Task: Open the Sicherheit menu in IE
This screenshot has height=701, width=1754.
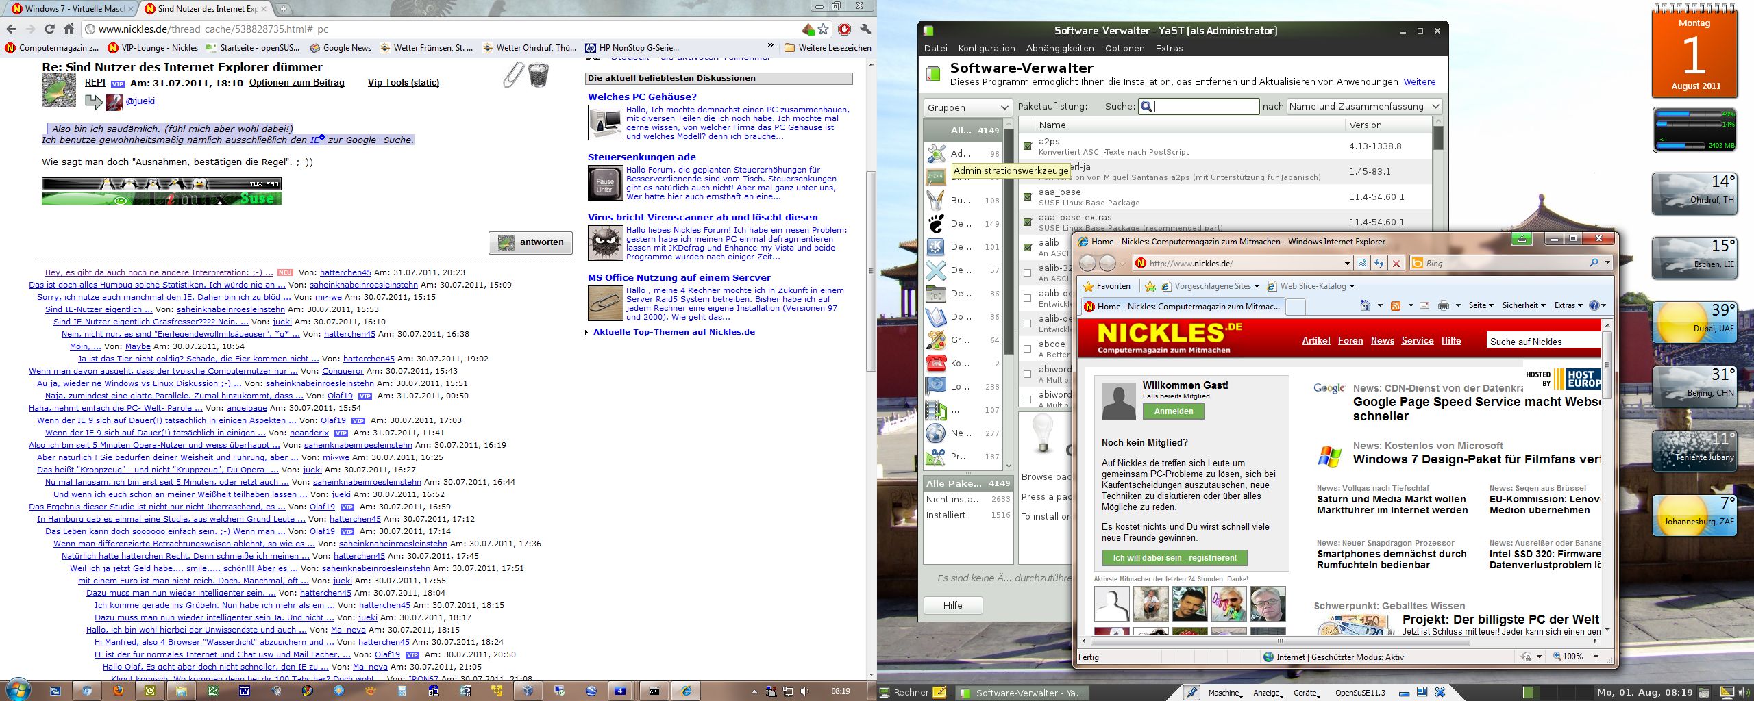Action: click(x=1524, y=305)
